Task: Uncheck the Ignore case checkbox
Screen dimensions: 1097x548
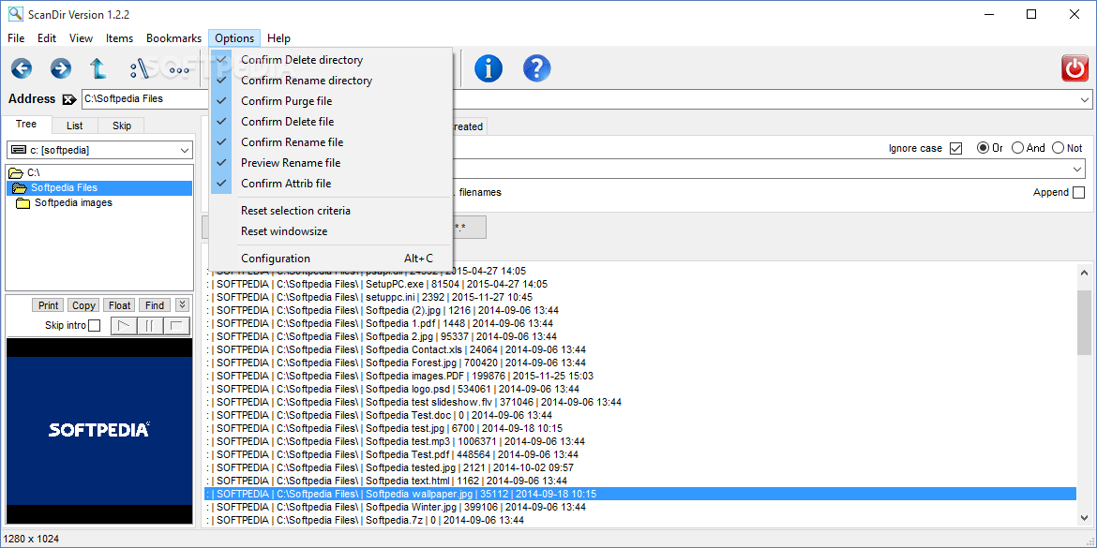Action: 955,148
